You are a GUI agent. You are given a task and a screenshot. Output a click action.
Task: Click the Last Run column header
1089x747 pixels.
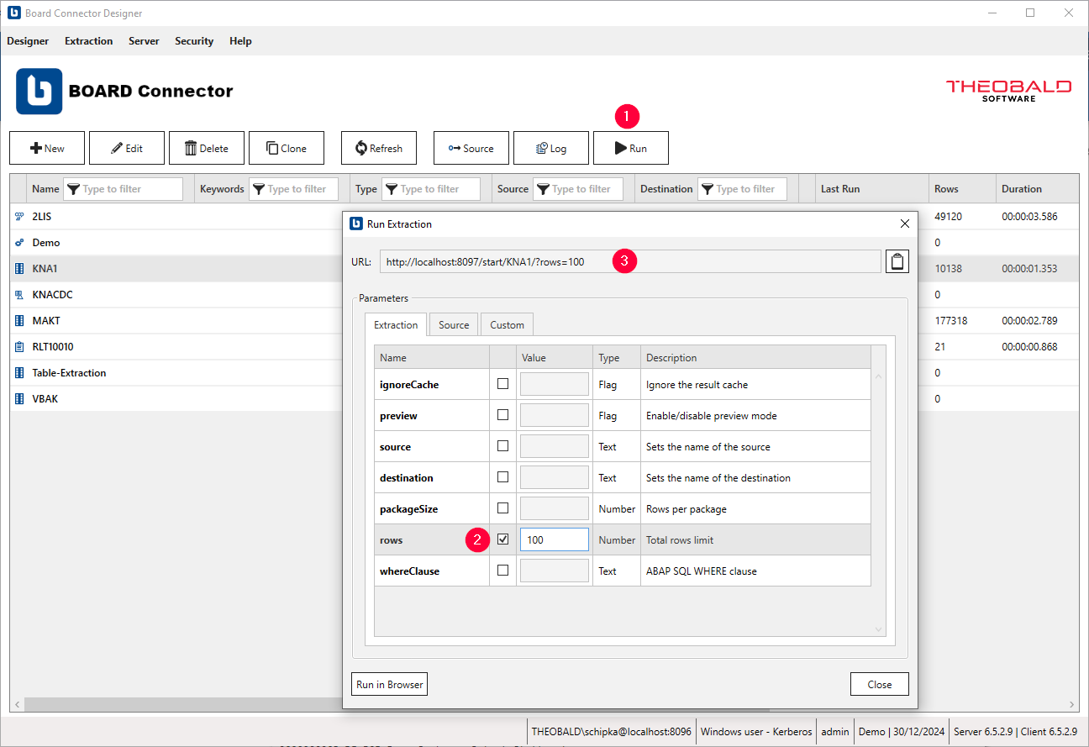[x=871, y=189]
